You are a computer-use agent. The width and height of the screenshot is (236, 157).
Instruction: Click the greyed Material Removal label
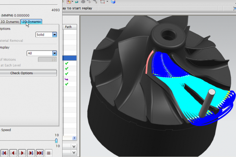tap(11, 41)
